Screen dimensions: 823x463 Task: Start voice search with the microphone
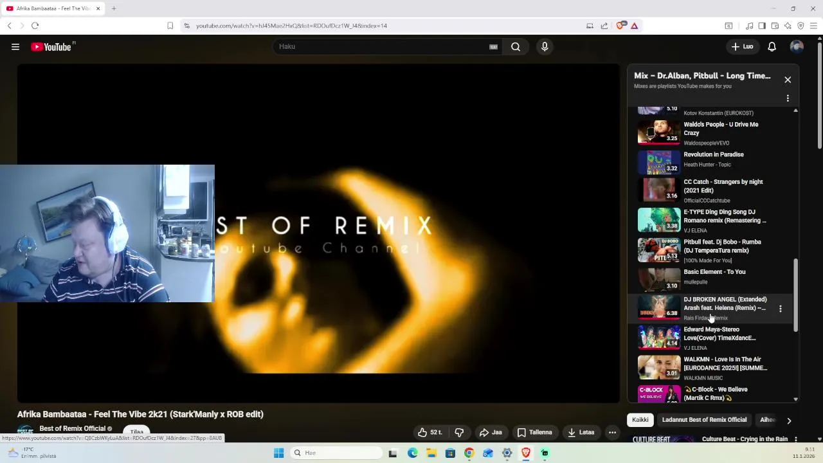[x=545, y=47]
